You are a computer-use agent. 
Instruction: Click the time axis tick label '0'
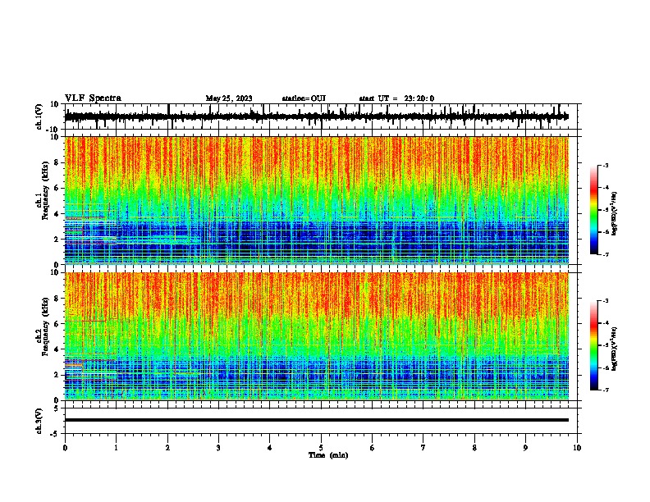(x=65, y=448)
